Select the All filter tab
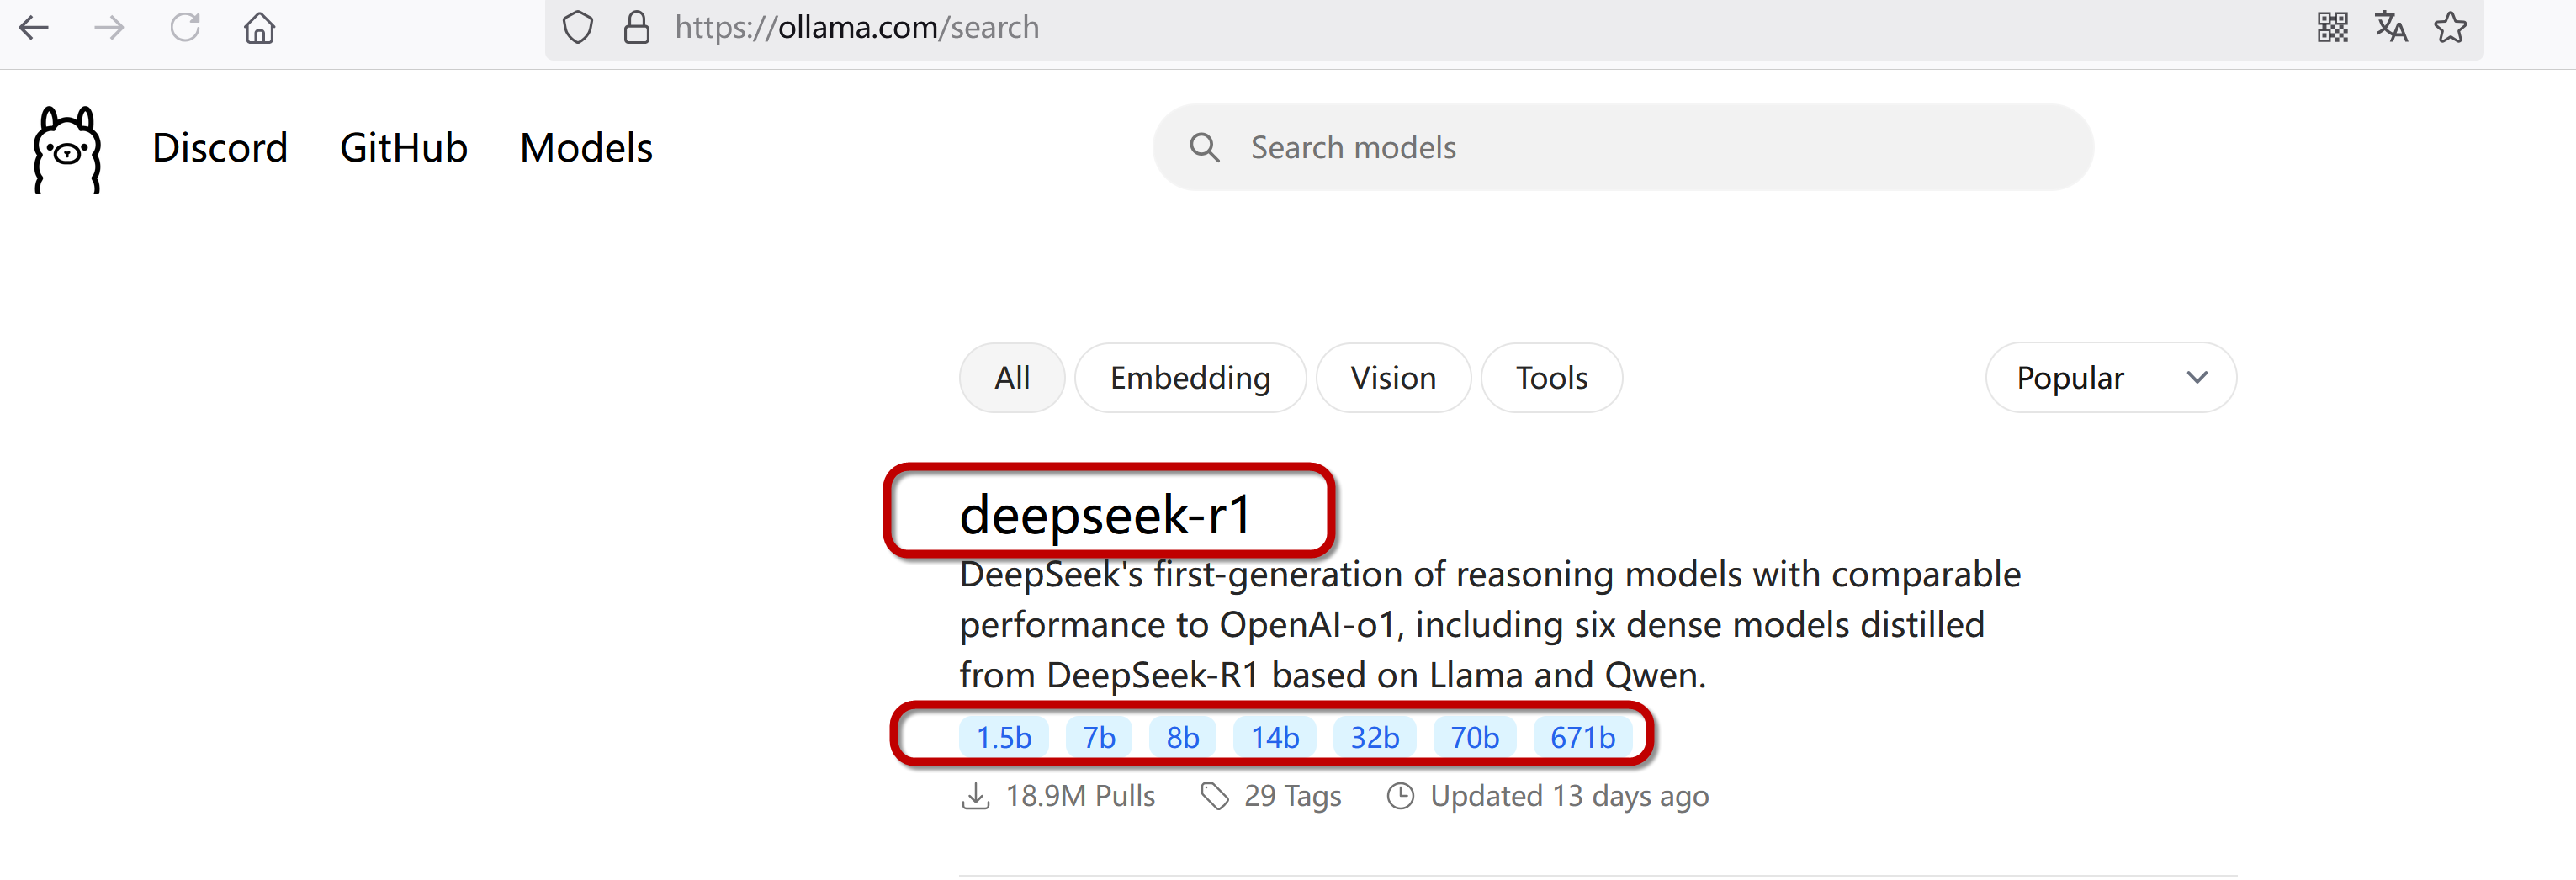 pos(1012,378)
